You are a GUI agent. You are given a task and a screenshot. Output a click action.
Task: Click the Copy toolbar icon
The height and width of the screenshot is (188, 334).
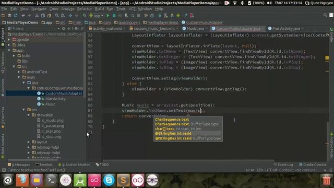(43, 16)
